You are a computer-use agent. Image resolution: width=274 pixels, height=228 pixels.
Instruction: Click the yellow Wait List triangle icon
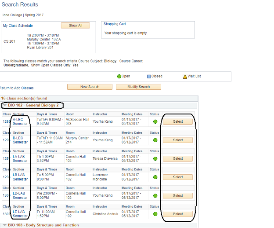pos(185,76)
